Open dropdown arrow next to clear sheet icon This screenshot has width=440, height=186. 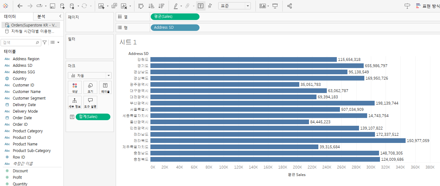(130, 6)
